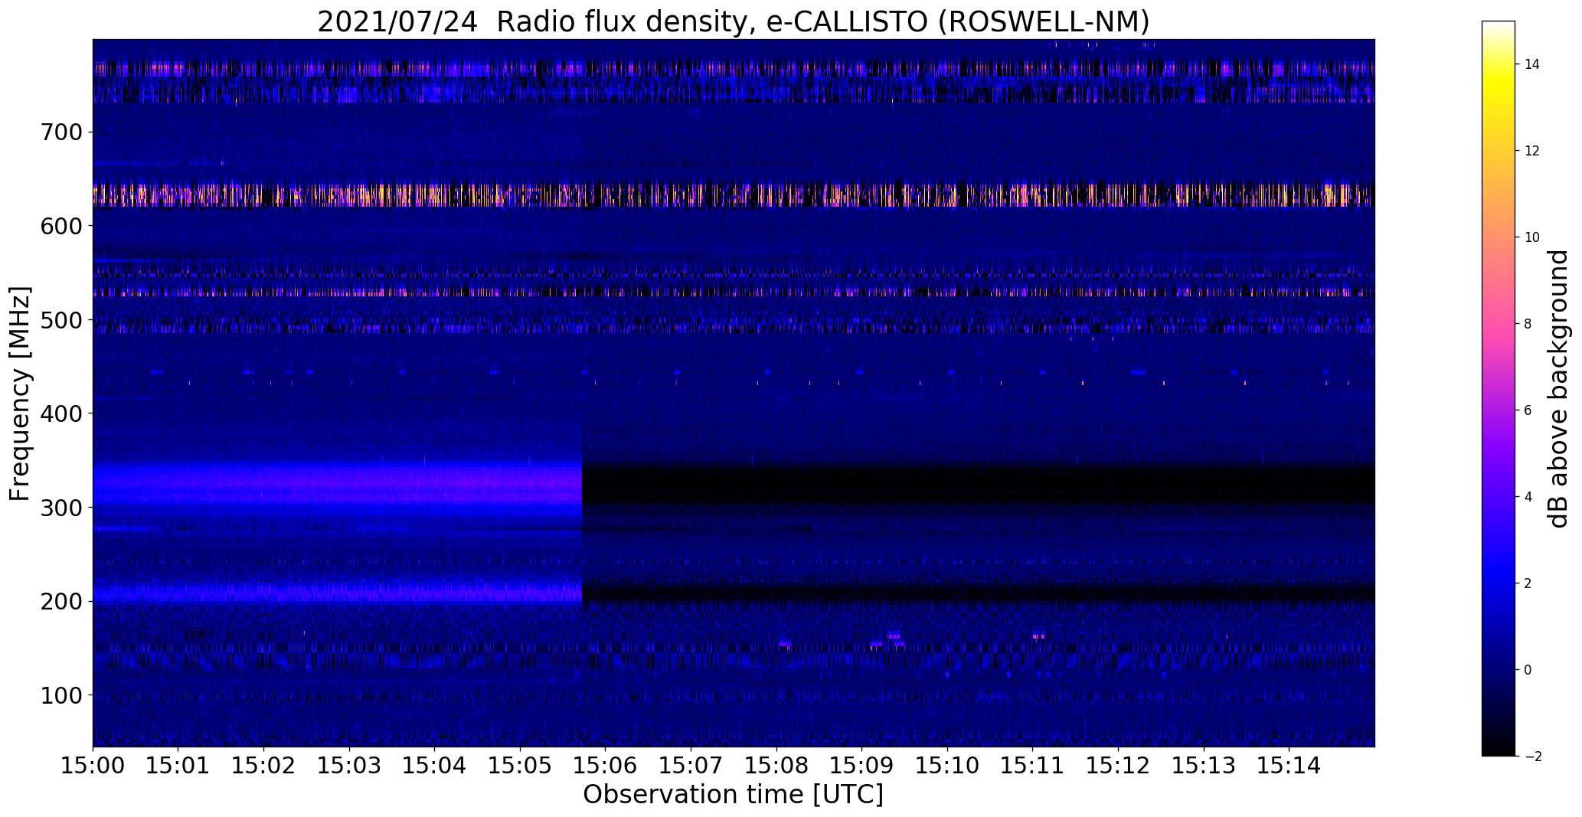The height and width of the screenshot is (817, 1582).
Task: Click the 15:07 time tick label
Action: tap(691, 765)
